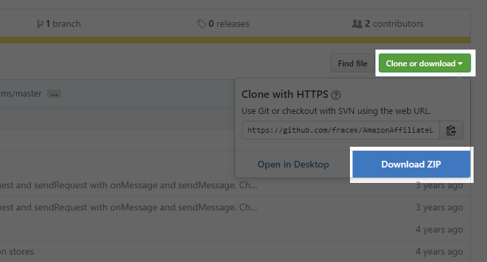Click the Clone or download caret arrow

click(460, 64)
